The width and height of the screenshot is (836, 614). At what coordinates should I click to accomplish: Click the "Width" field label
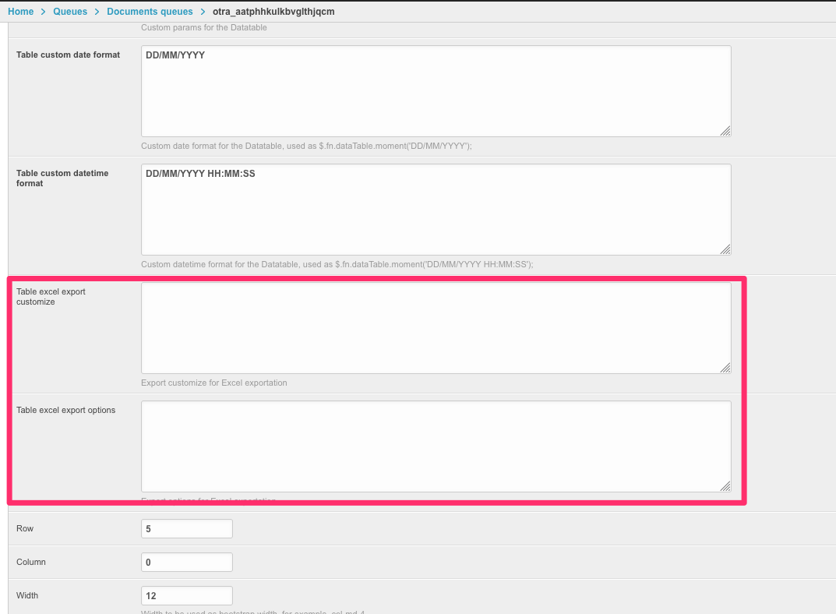(27, 595)
